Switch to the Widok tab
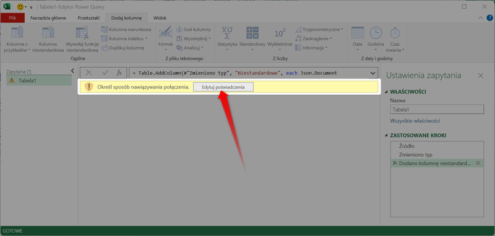495x236 pixels. point(160,18)
